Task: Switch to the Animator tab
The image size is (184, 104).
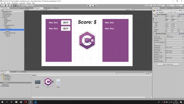Action: pos(47,8)
